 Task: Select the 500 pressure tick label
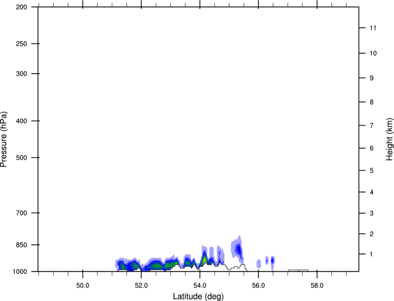click(x=21, y=157)
